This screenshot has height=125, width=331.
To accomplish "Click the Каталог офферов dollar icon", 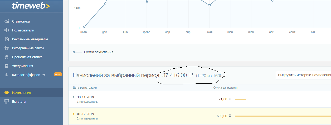I will click(7, 75).
